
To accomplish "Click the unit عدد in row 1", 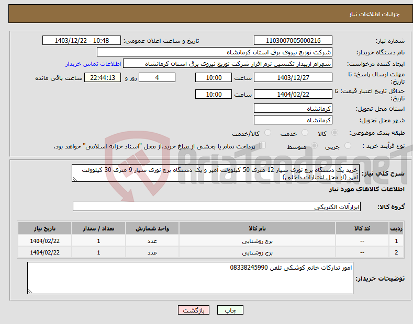I will [x=152, y=241].
